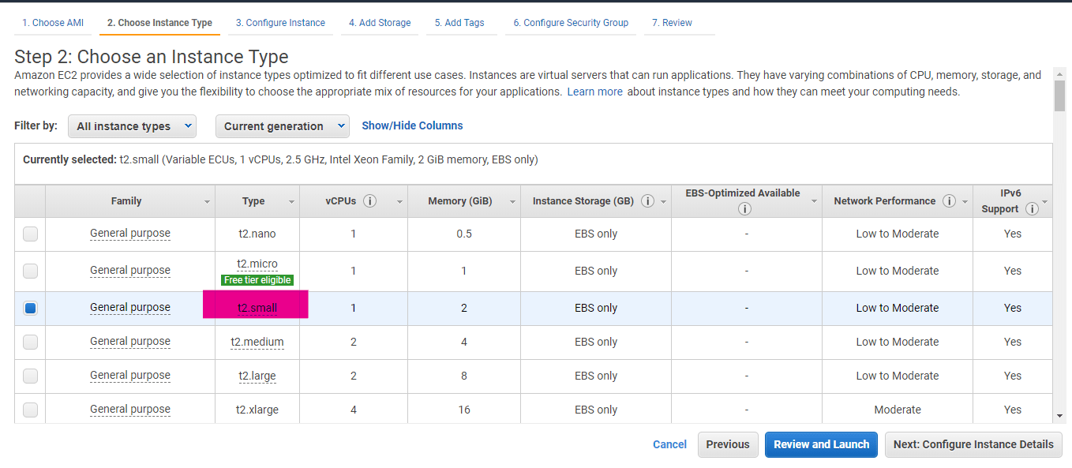Select the t2.medium row checkbox
Image resolution: width=1072 pixels, height=468 pixels.
tap(30, 342)
